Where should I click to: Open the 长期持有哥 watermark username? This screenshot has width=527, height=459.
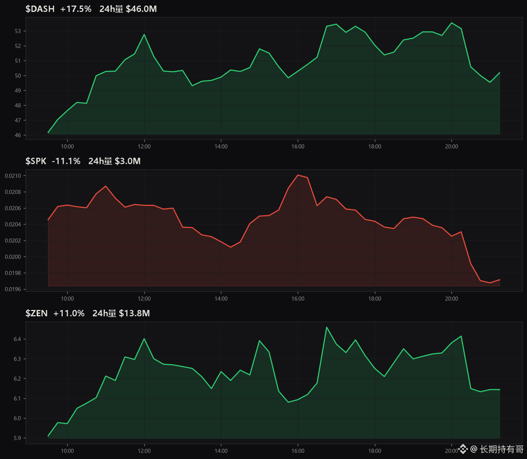(501, 449)
